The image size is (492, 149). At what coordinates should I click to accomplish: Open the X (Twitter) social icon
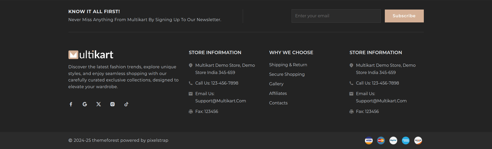point(99,104)
